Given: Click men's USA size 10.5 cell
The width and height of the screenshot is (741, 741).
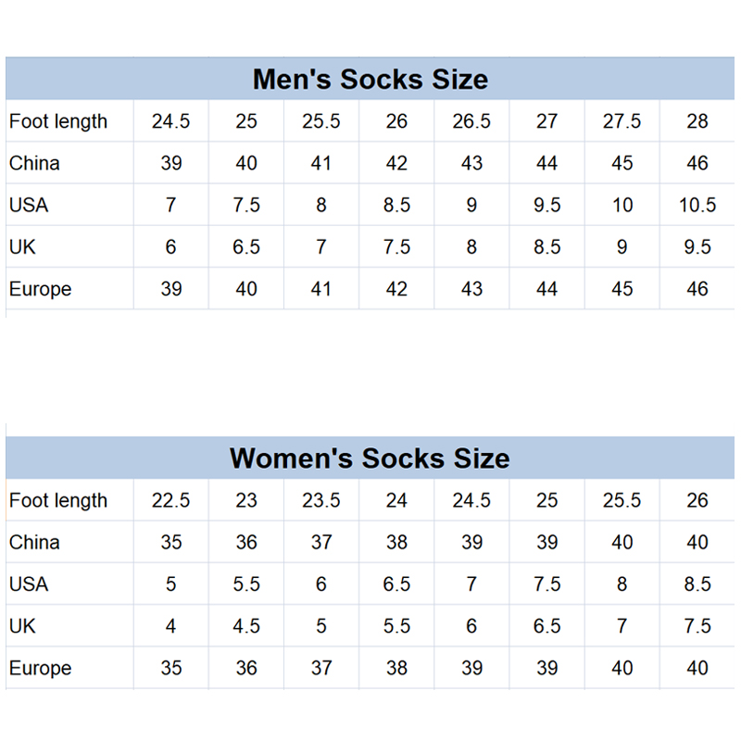Looking at the screenshot, I should point(697,205).
